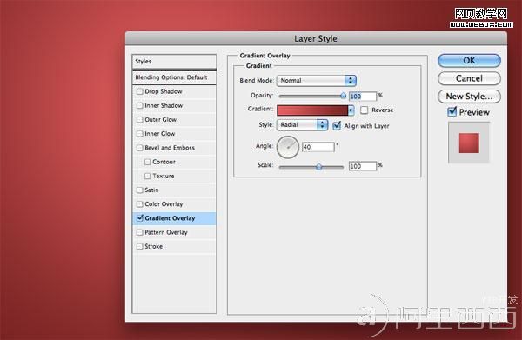
Task: Select the Texture label
Action: pos(164,176)
